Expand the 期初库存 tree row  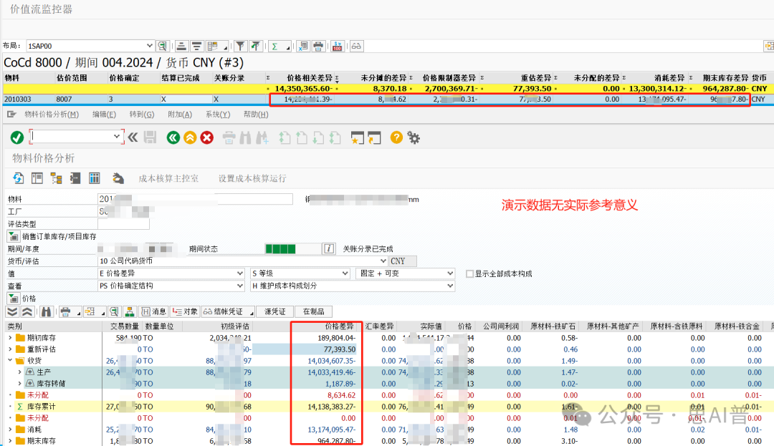coord(11,337)
